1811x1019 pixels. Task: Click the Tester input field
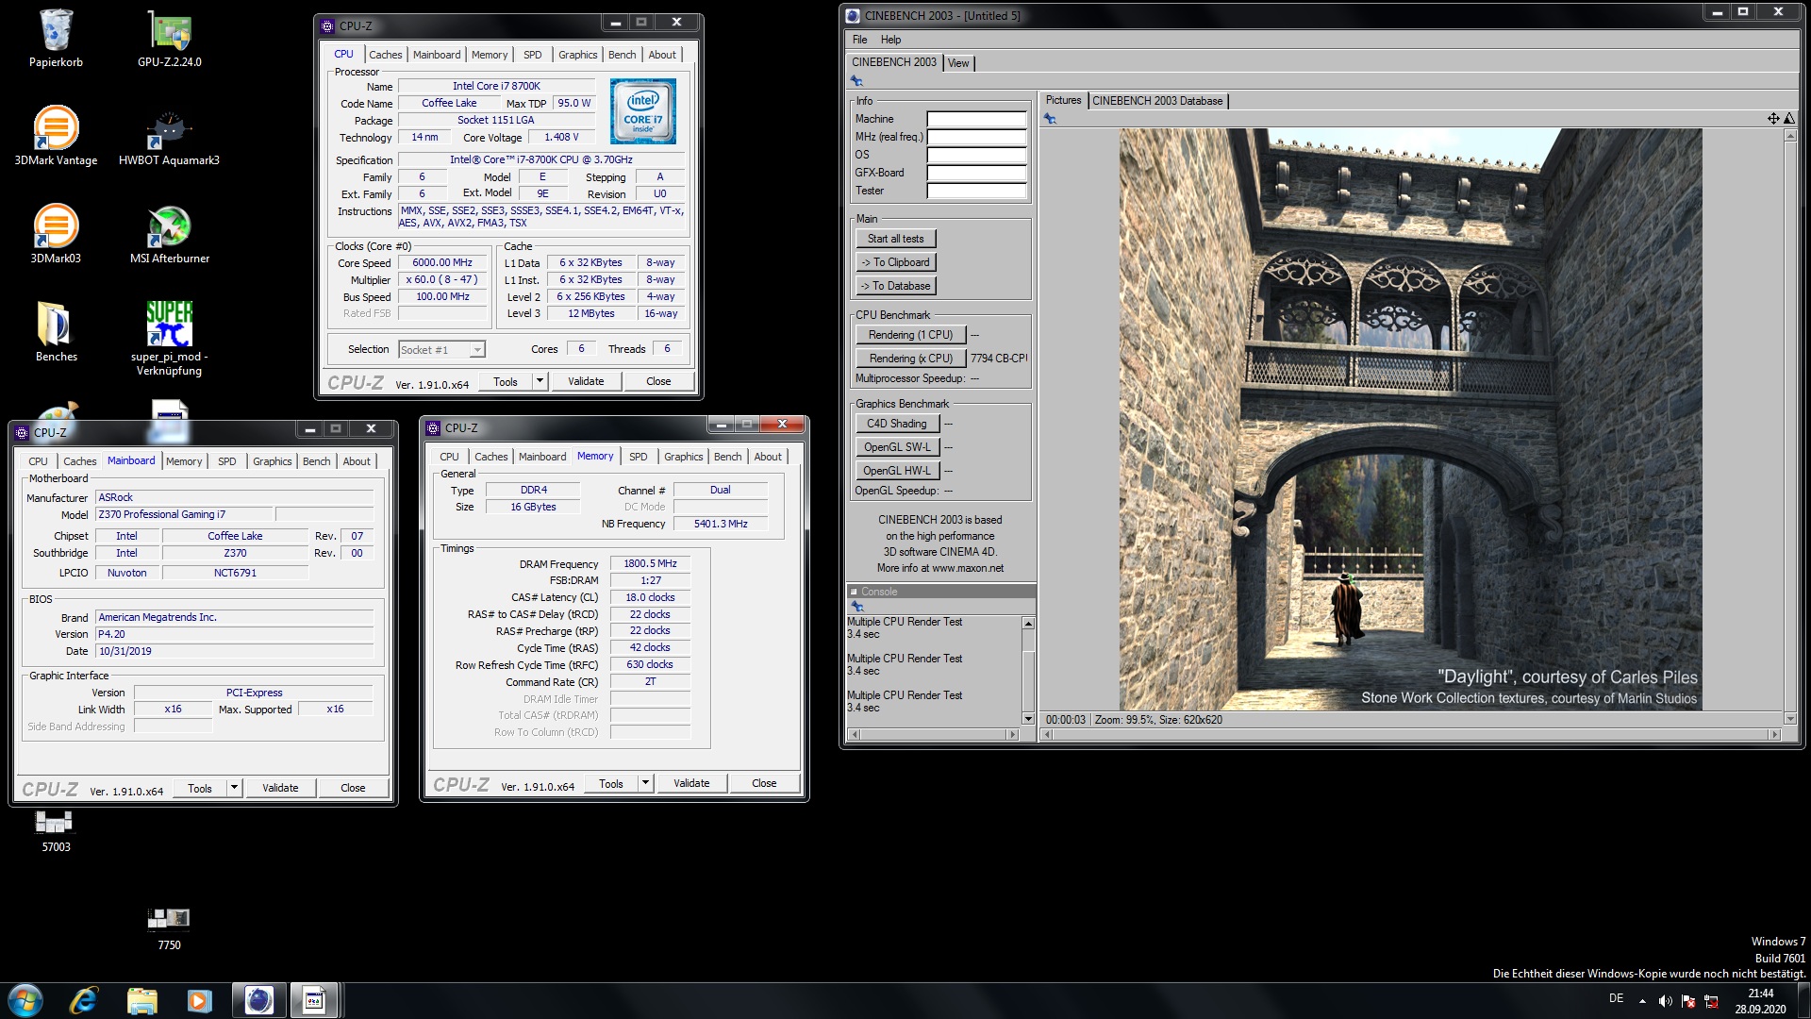[976, 191]
